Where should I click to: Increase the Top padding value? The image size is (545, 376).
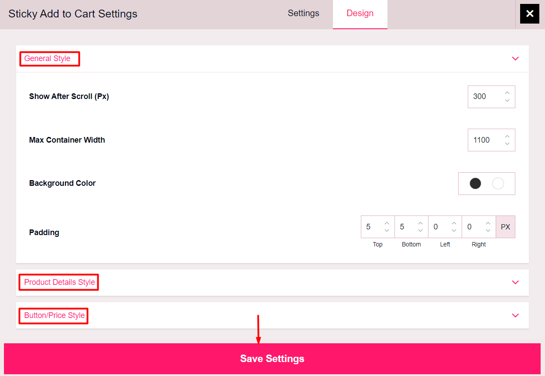(387, 223)
